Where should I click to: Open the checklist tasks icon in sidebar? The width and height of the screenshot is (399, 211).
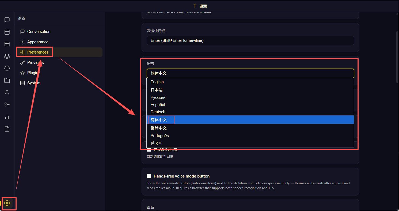(x=7, y=105)
